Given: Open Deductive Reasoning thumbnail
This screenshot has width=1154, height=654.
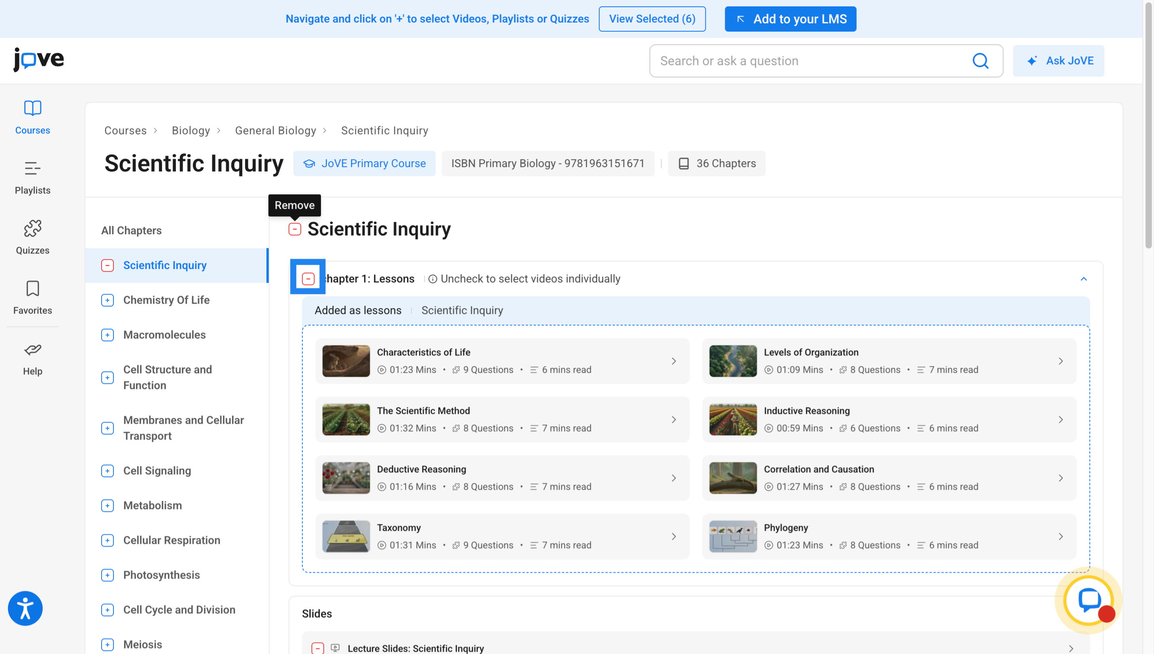Looking at the screenshot, I should pyautogui.click(x=346, y=478).
